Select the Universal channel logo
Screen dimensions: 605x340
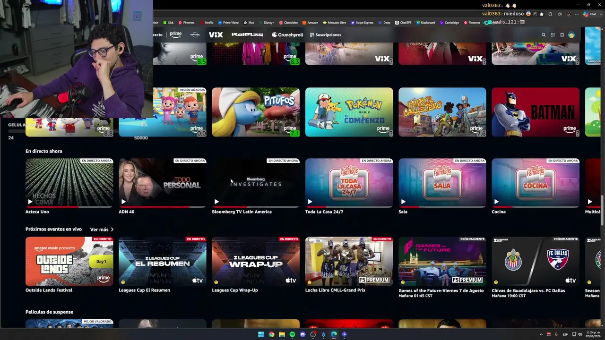[195, 34]
